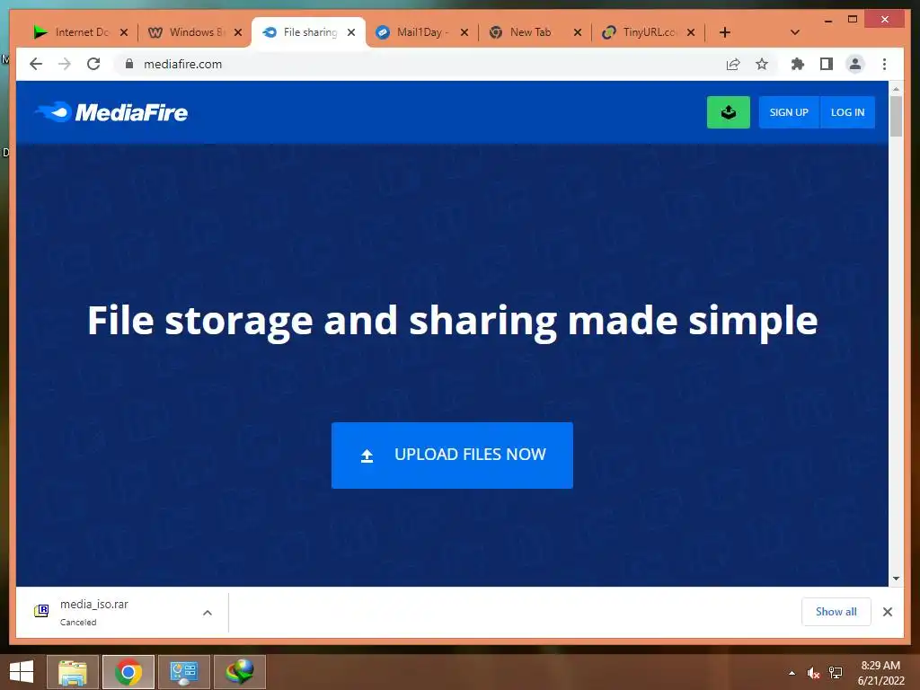The width and height of the screenshot is (920, 690).
Task: Click the green upload icon button
Action: coord(728,112)
